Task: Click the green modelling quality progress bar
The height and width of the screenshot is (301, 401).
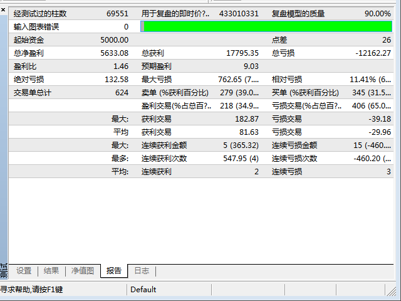Action: 266,26
